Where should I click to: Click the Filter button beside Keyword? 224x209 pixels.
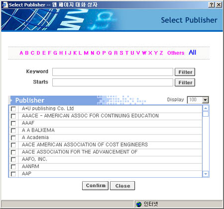[185, 72]
